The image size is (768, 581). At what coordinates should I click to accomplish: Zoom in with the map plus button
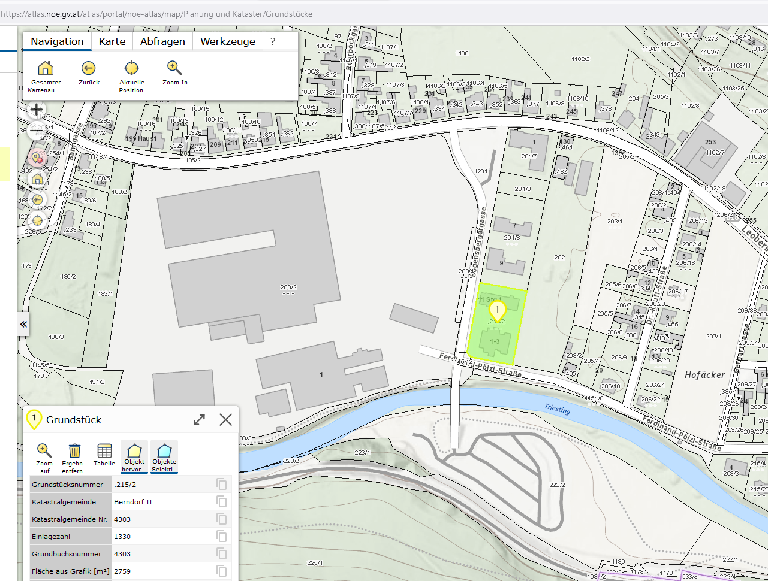point(37,110)
